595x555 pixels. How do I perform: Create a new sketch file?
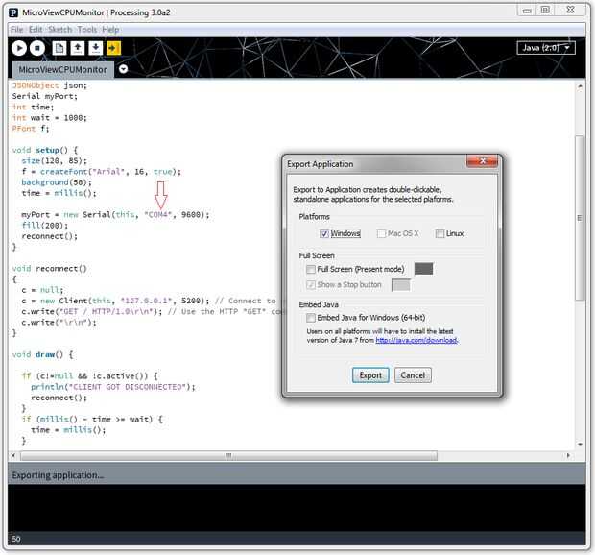click(59, 48)
